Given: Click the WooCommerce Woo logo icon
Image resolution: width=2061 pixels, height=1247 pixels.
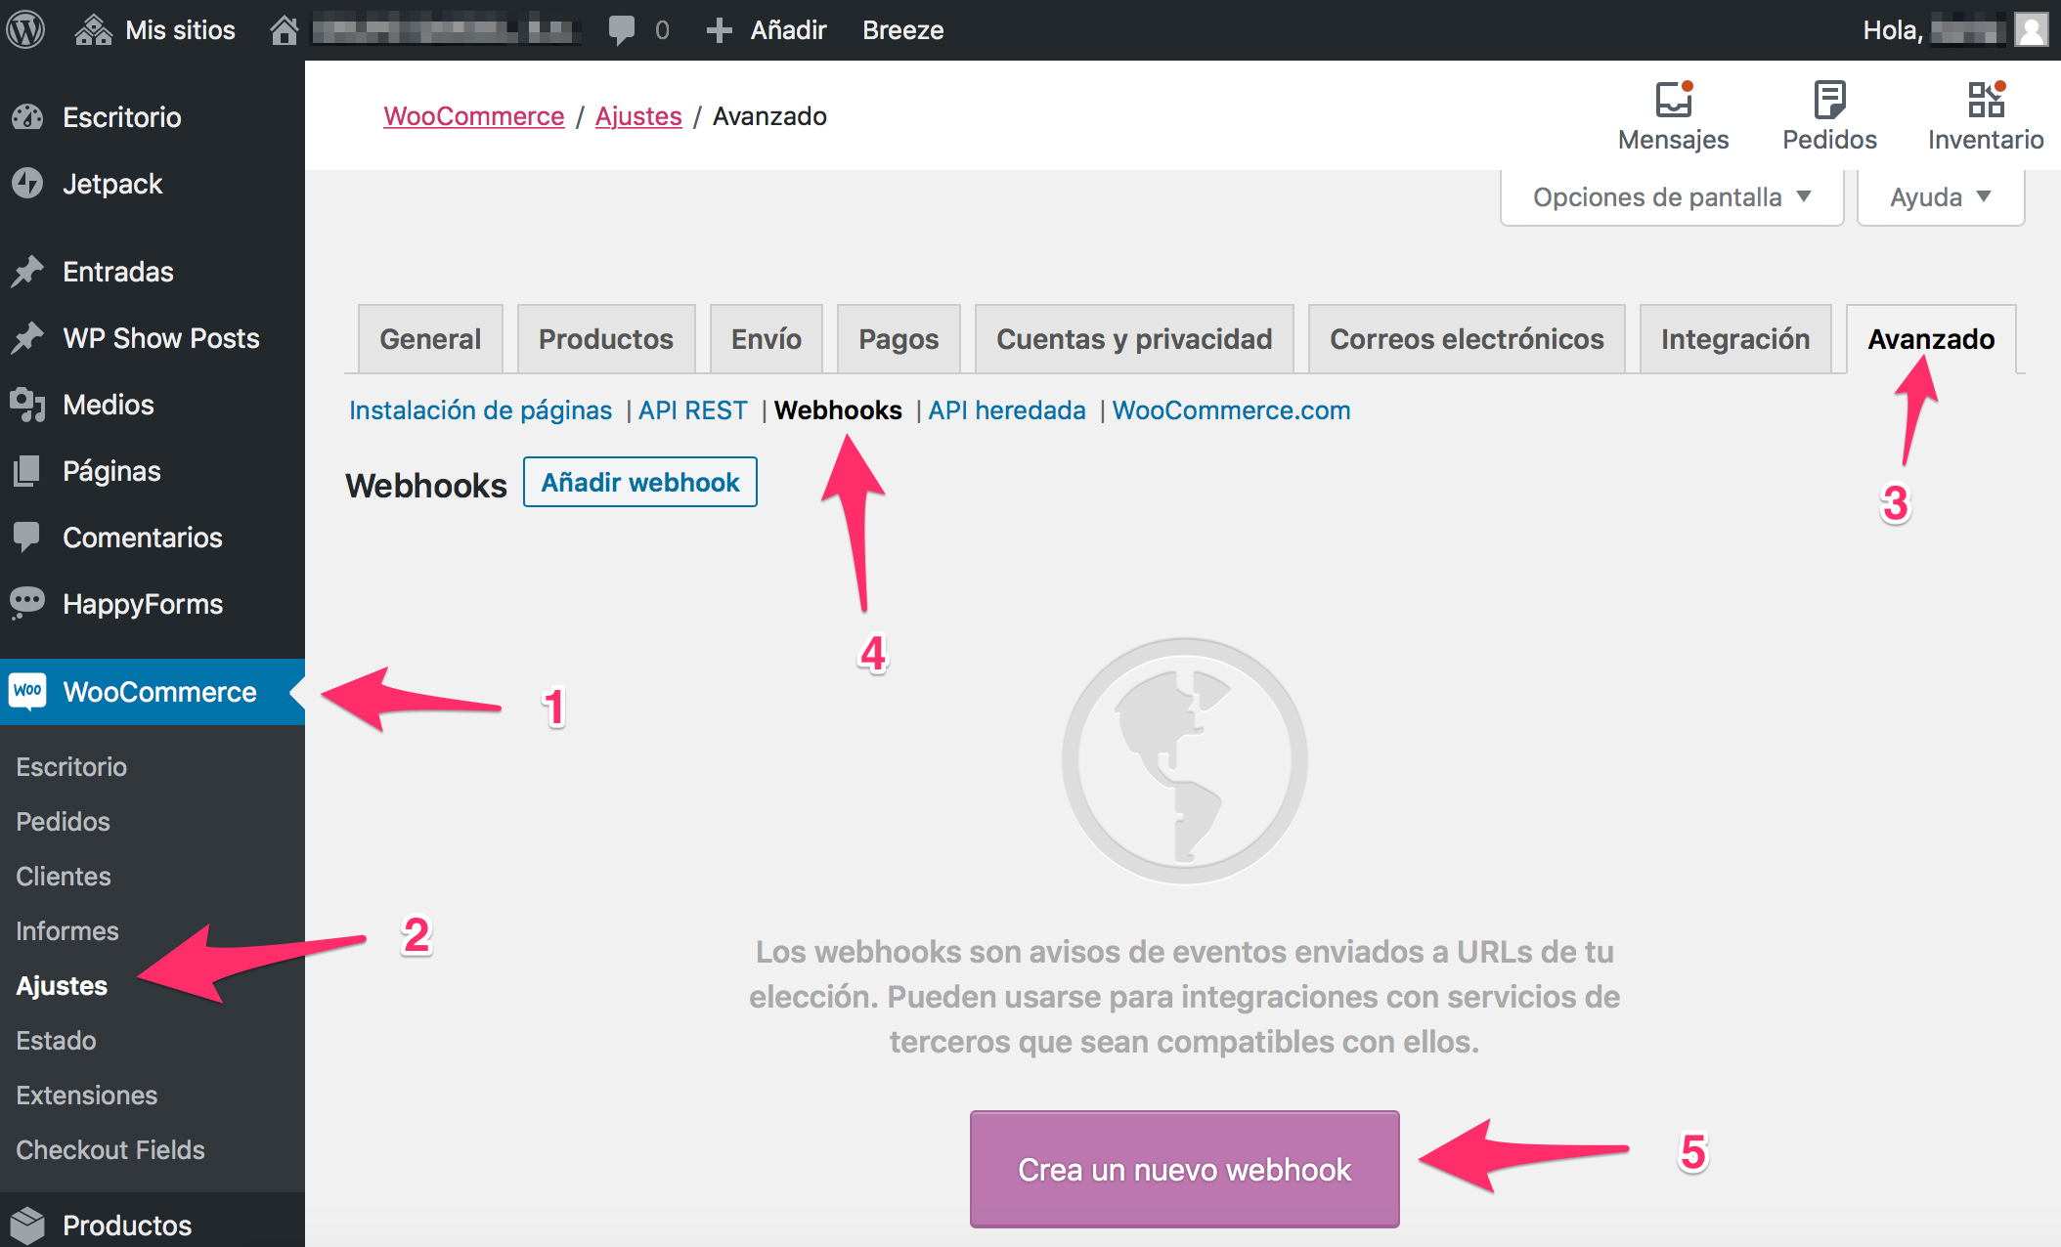Looking at the screenshot, I should [x=27, y=691].
